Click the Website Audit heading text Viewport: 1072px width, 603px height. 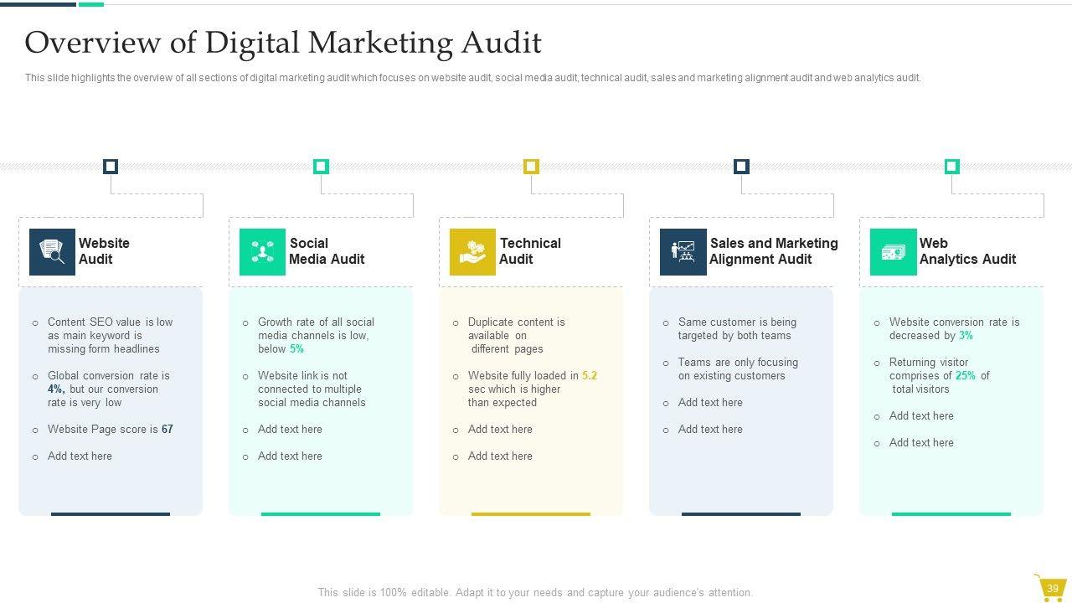(104, 251)
